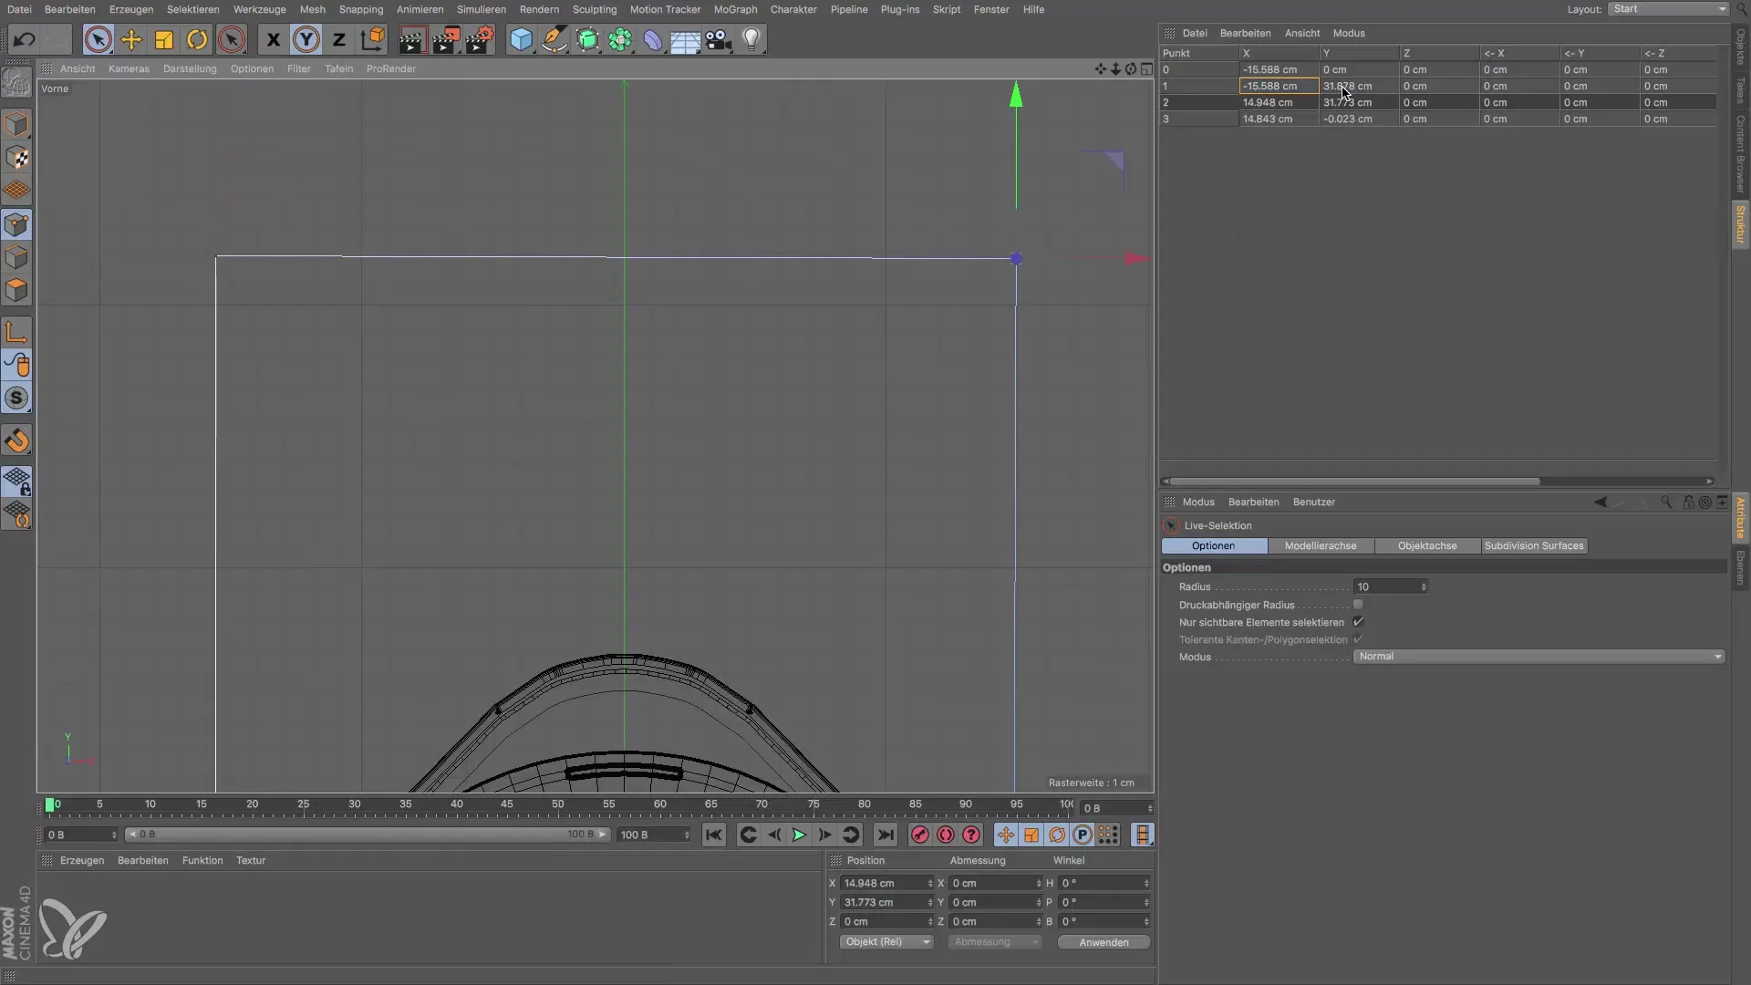
Task: Add a Floor environment object
Action: pos(686,40)
